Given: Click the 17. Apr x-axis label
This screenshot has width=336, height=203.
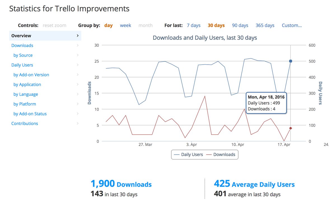Looking at the screenshot, I should (284, 145).
